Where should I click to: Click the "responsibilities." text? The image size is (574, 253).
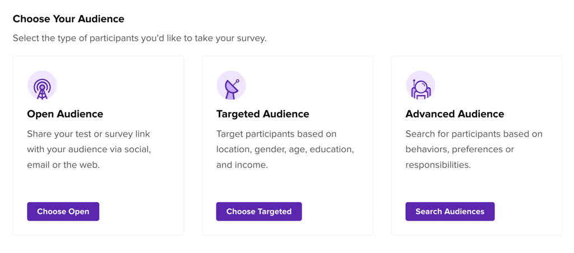[438, 165]
